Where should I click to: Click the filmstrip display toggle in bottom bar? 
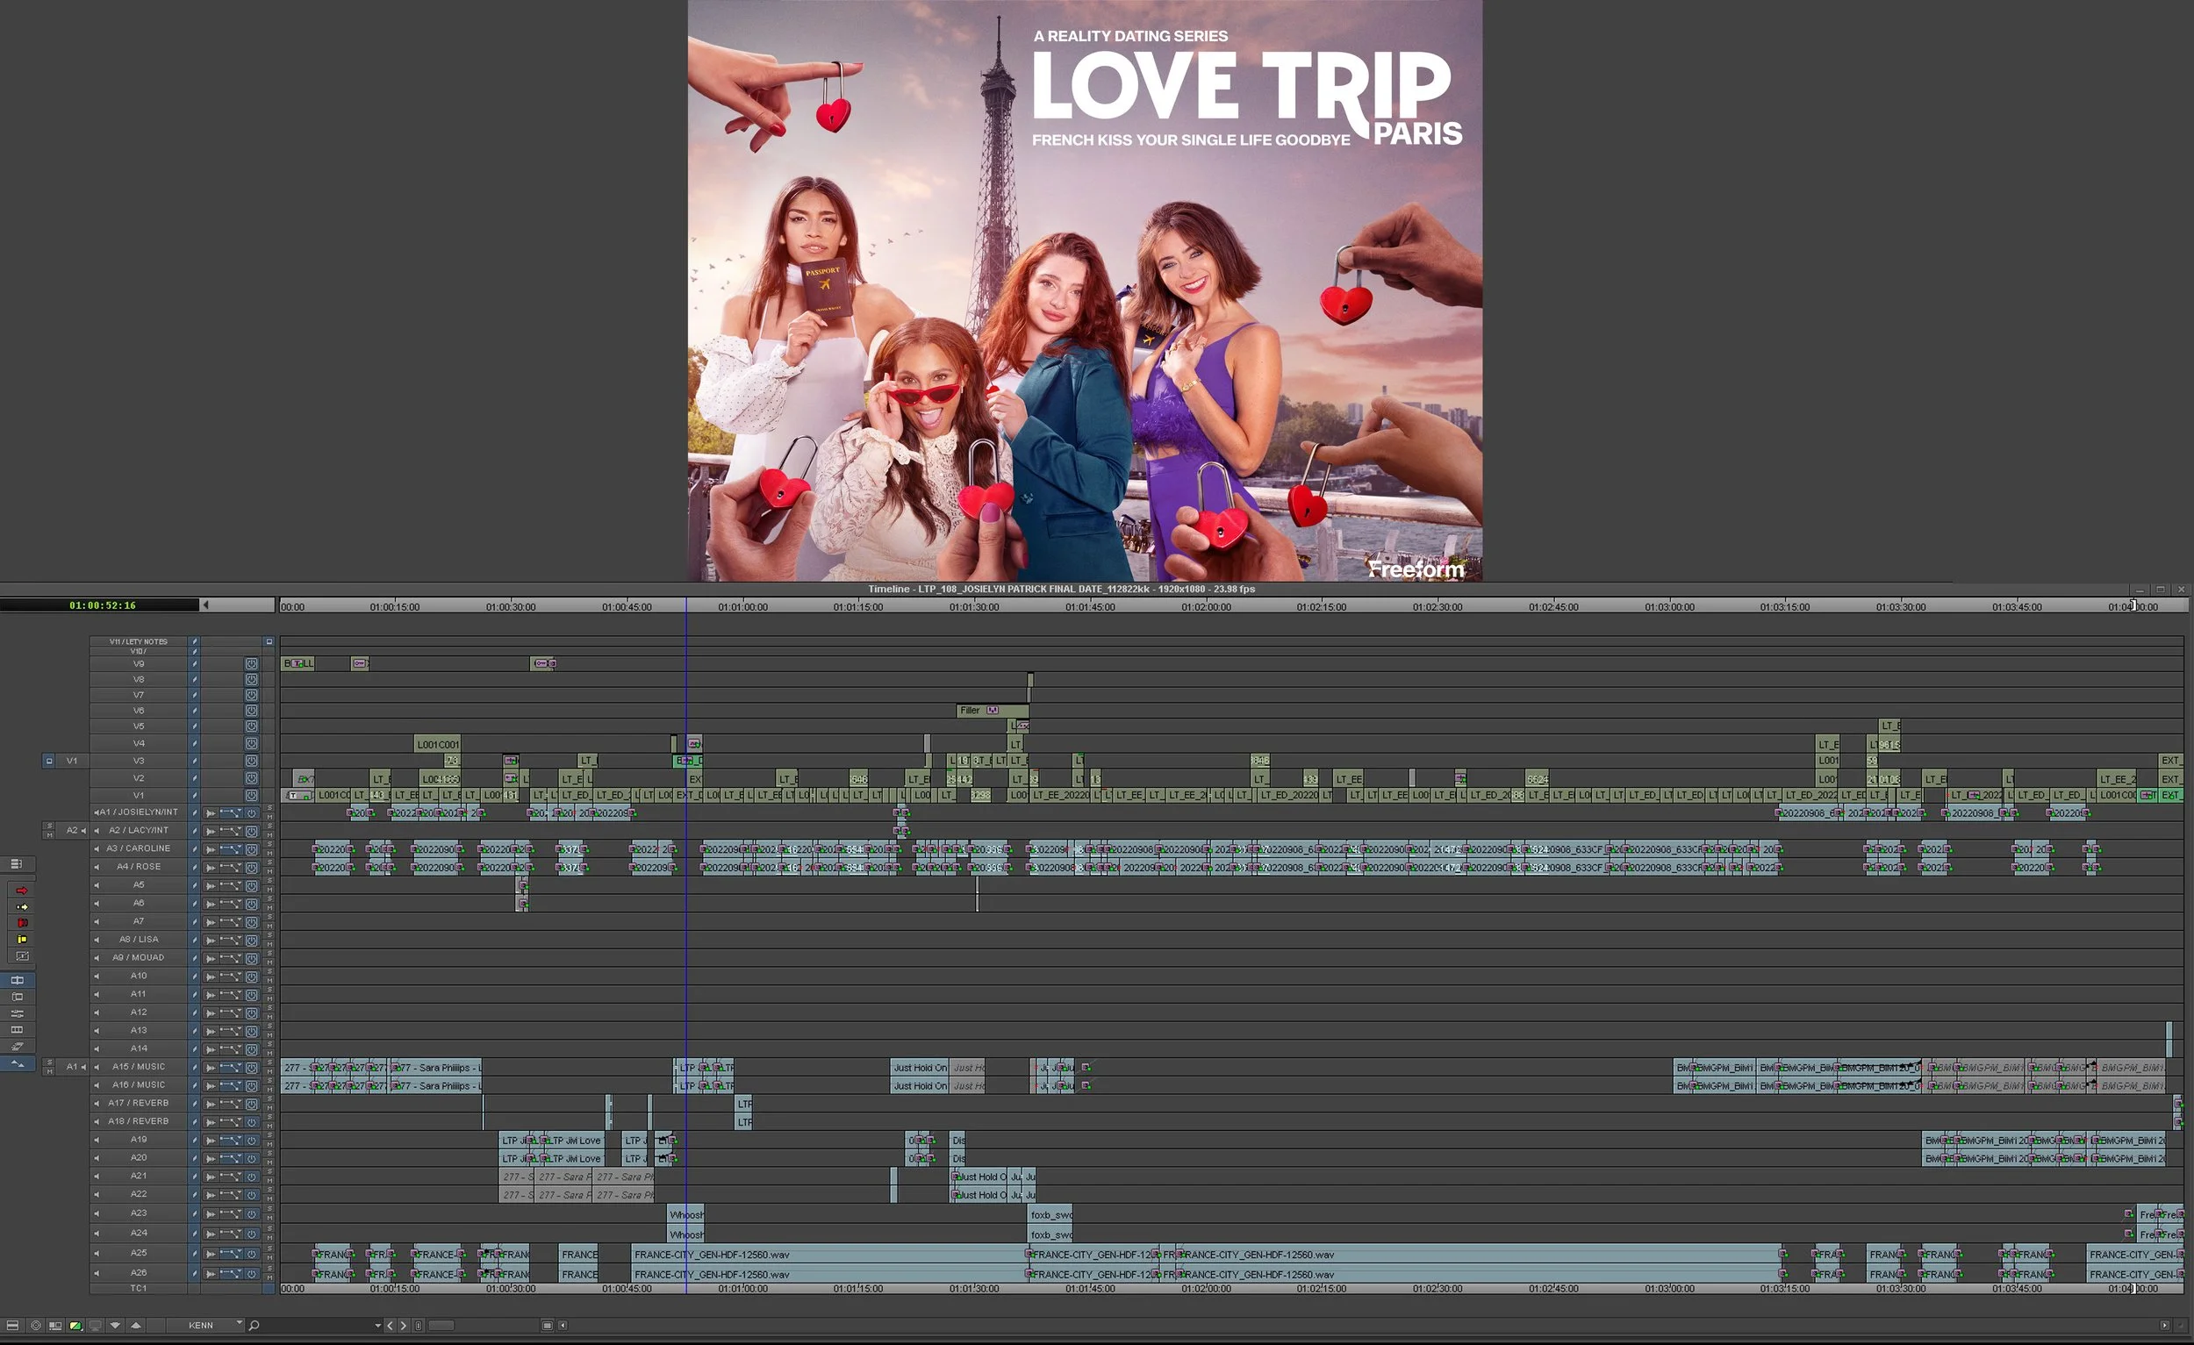547,1326
